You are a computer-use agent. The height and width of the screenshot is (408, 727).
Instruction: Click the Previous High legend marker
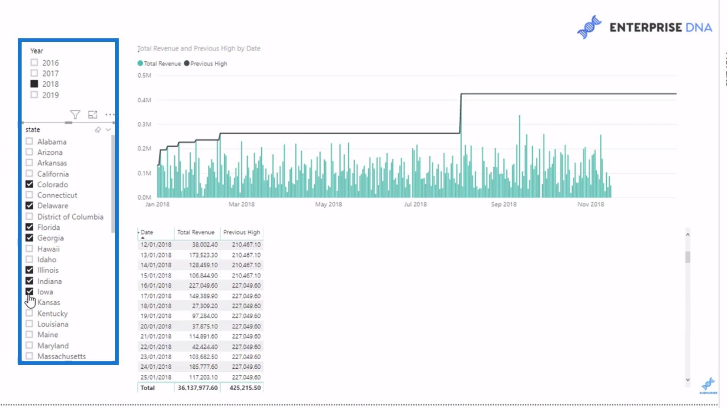click(x=187, y=63)
